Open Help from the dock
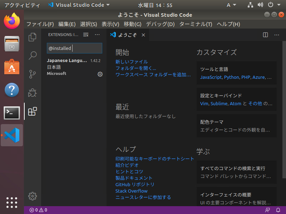Image resolution: width=286 pixels, height=214 pixels. coord(12,90)
